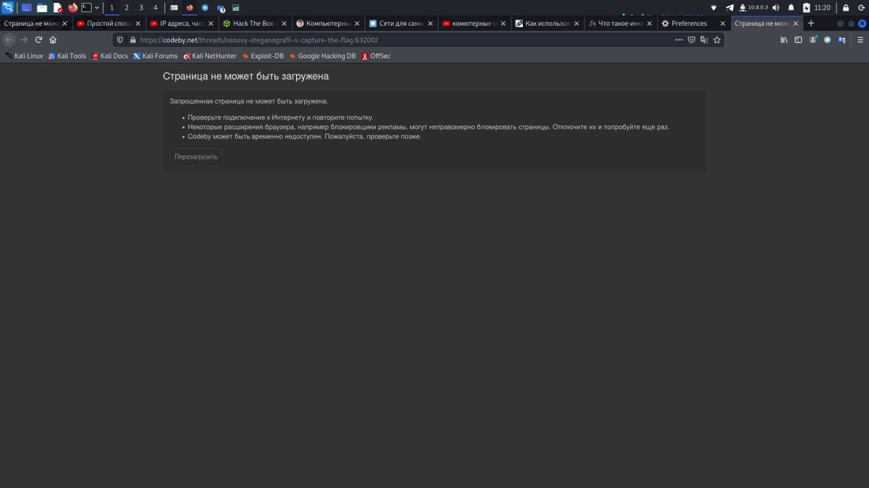Open the Kali applications menu

(x=7, y=7)
